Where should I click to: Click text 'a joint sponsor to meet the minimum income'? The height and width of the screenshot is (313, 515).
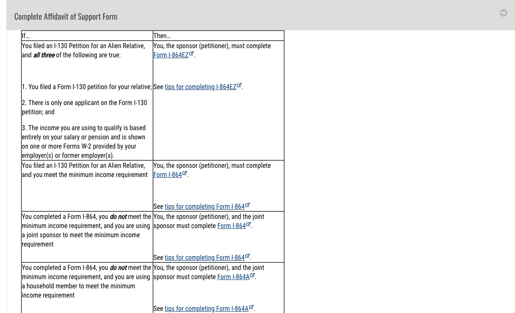[81, 235]
